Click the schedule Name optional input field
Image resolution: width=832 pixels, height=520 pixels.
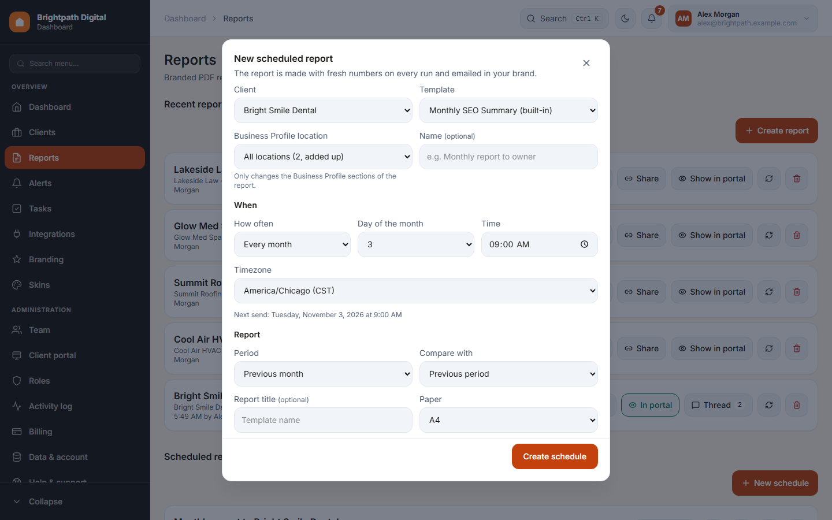[508, 157]
